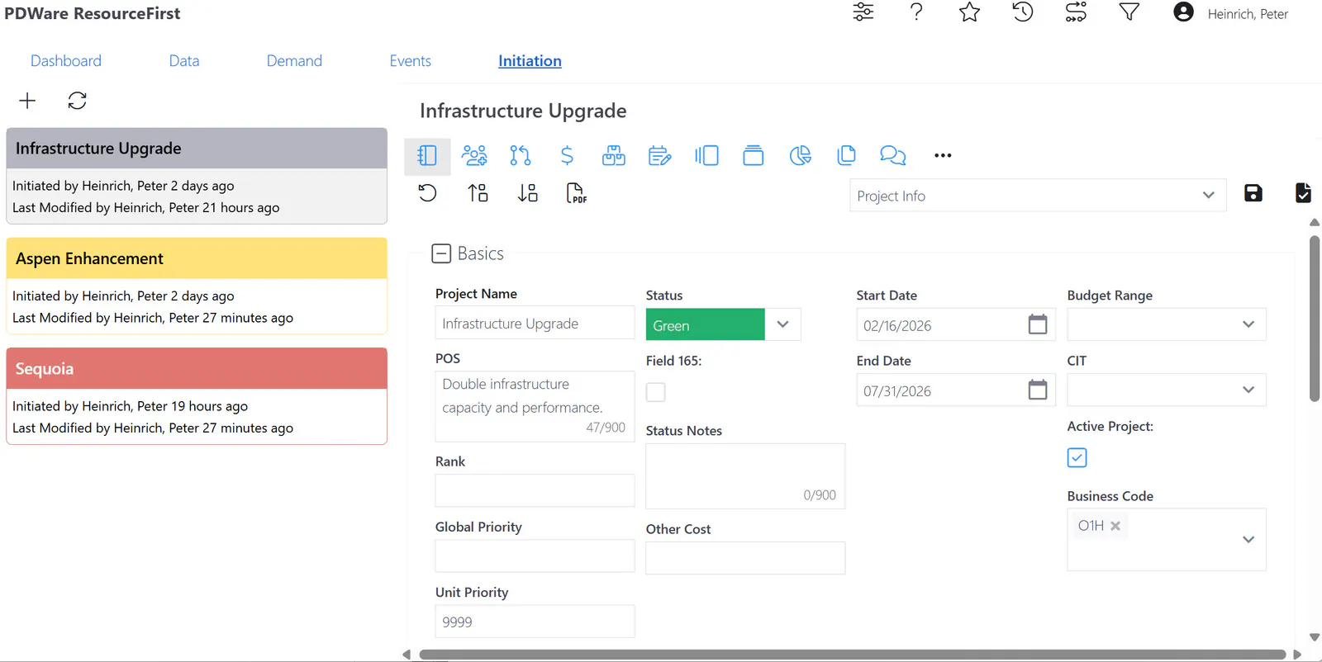Remove the O1H business code tag
1322x662 pixels.
tap(1115, 526)
